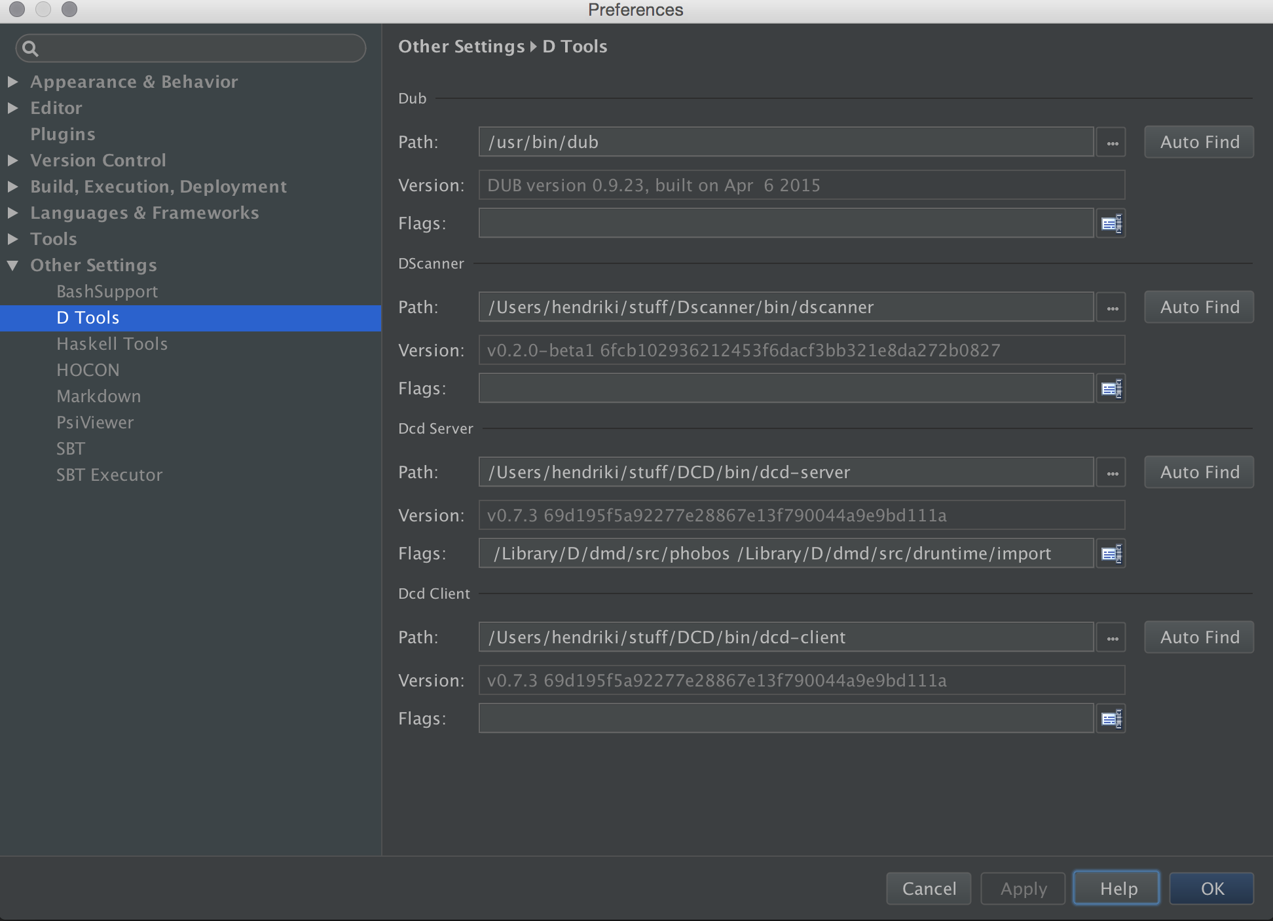Auto Find the DScanner executable
Screen dimensions: 1273x921
tap(1199, 307)
